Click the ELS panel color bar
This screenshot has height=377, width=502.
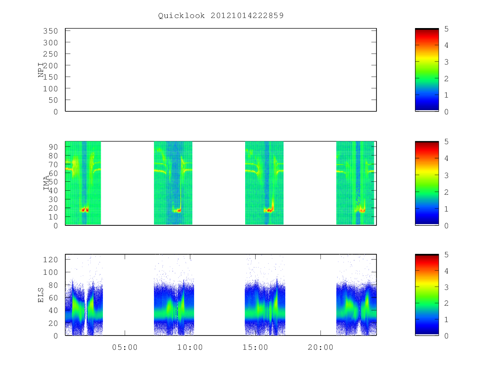coord(427,295)
